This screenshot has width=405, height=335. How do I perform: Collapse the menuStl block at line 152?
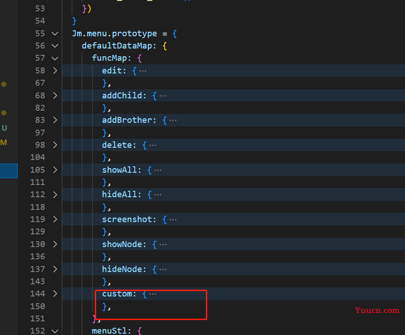55,331
